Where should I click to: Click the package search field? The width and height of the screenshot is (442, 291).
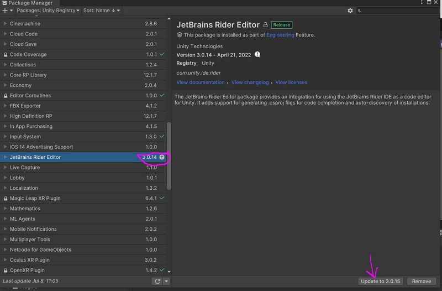(397, 11)
